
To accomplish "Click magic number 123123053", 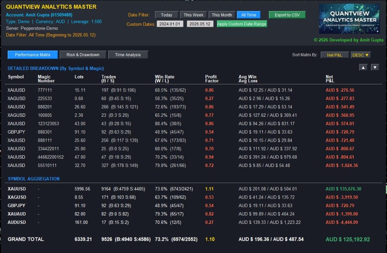I will tap(49, 124).
